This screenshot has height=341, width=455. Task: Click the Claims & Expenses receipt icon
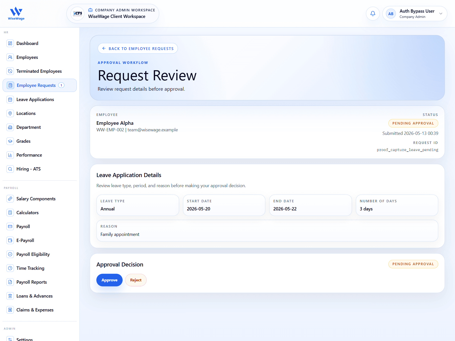[x=10, y=310]
